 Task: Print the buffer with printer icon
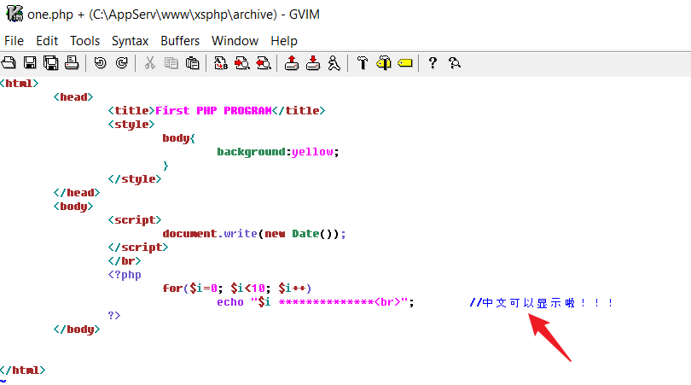pos(72,63)
